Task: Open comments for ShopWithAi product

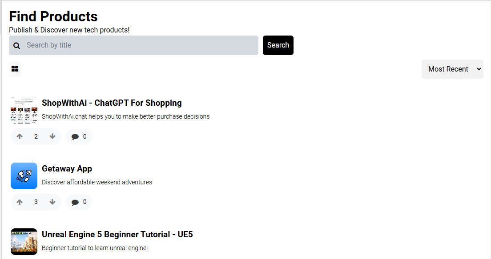Action: (79, 136)
